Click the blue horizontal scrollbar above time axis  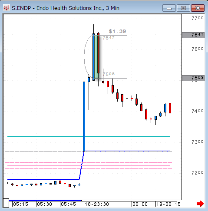click(x=46, y=201)
